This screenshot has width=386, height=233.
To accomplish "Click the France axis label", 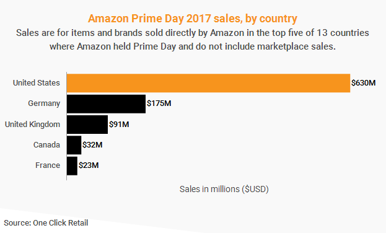I will 48,165.
